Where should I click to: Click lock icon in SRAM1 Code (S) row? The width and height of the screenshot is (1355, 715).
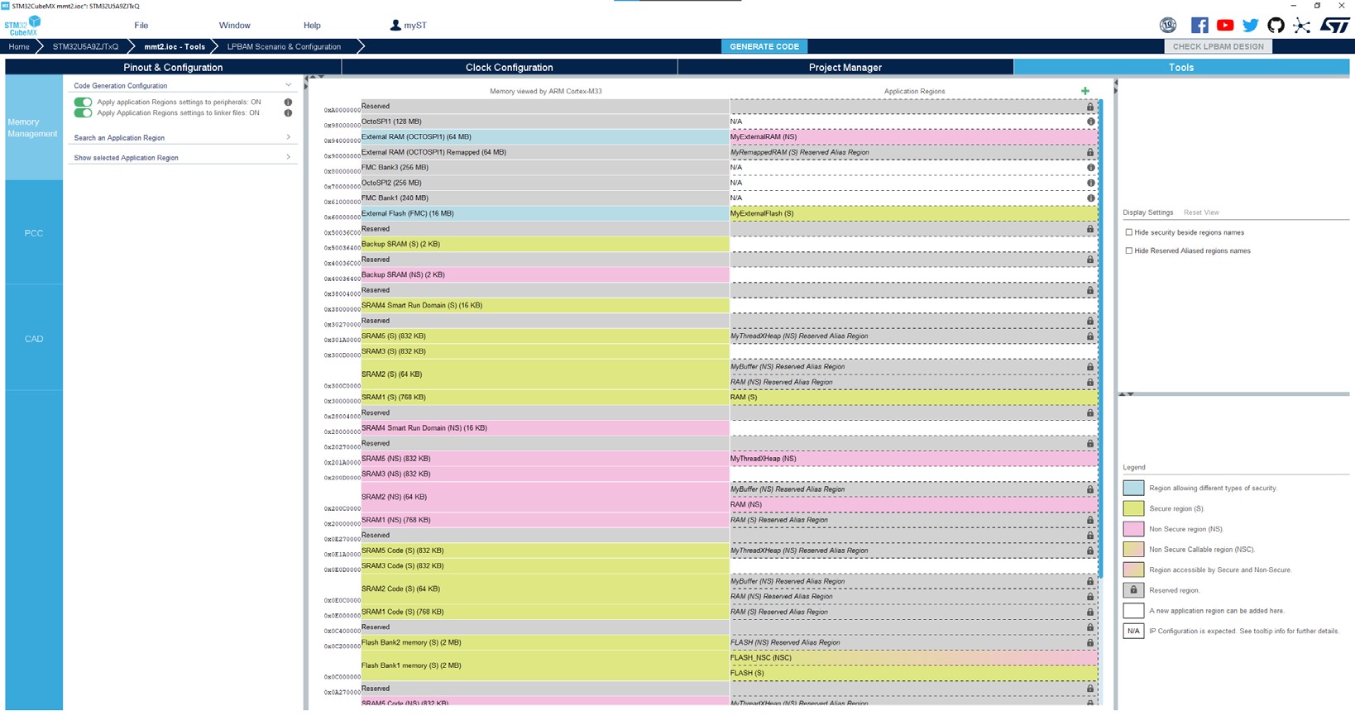[x=1090, y=613]
